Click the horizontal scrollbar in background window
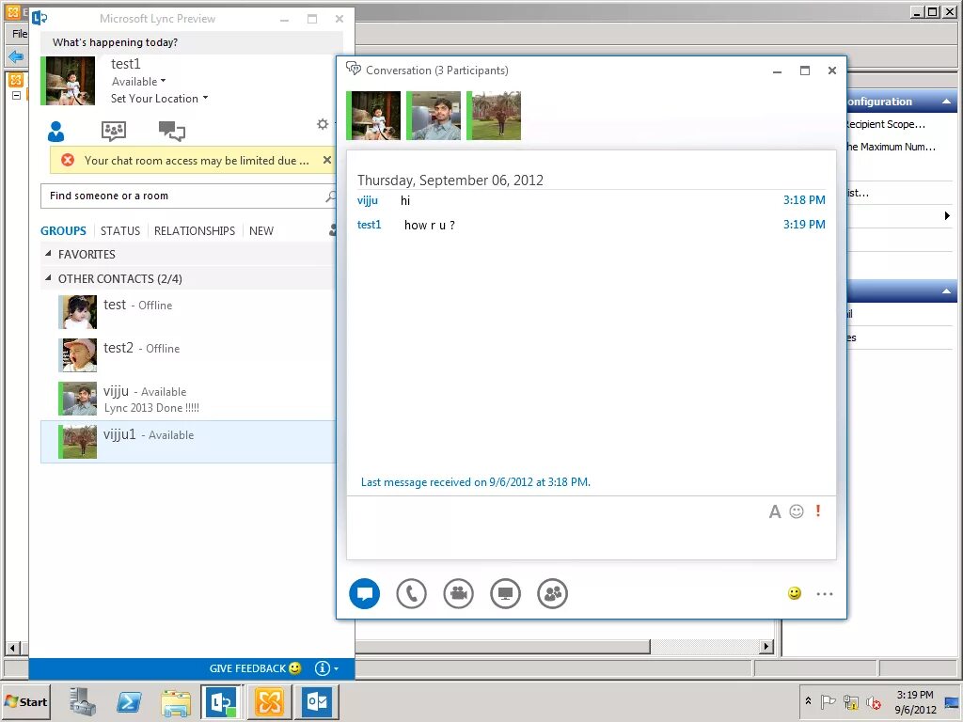 (x=502, y=647)
